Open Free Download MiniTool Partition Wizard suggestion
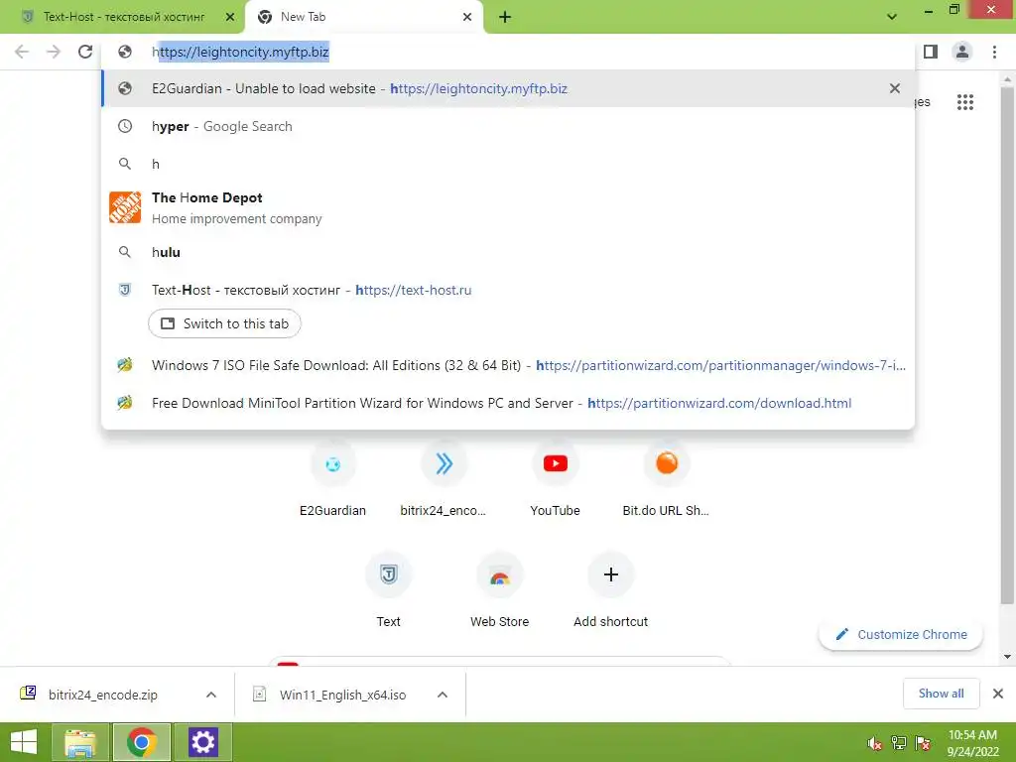The height and width of the screenshot is (762, 1016). [x=508, y=403]
